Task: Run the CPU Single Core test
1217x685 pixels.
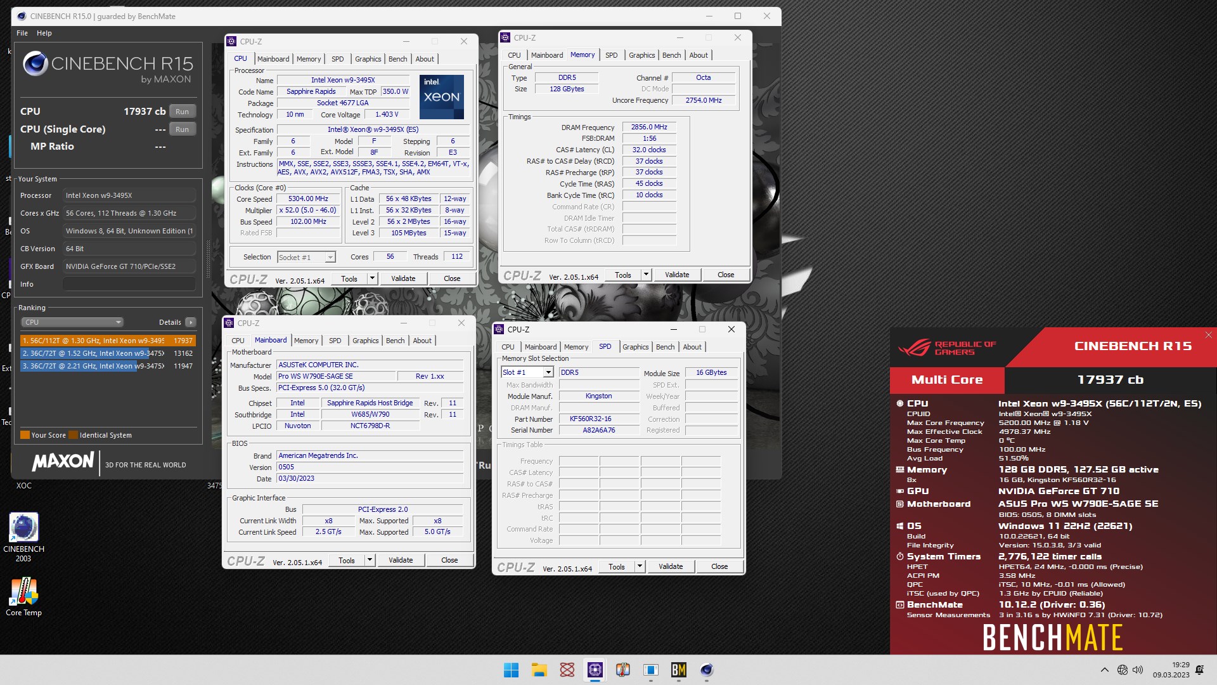Action: (x=182, y=129)
